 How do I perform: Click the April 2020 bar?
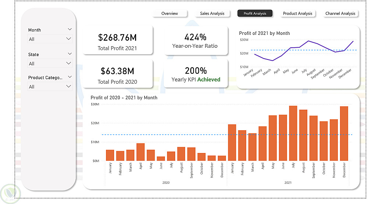click(141, 152)
